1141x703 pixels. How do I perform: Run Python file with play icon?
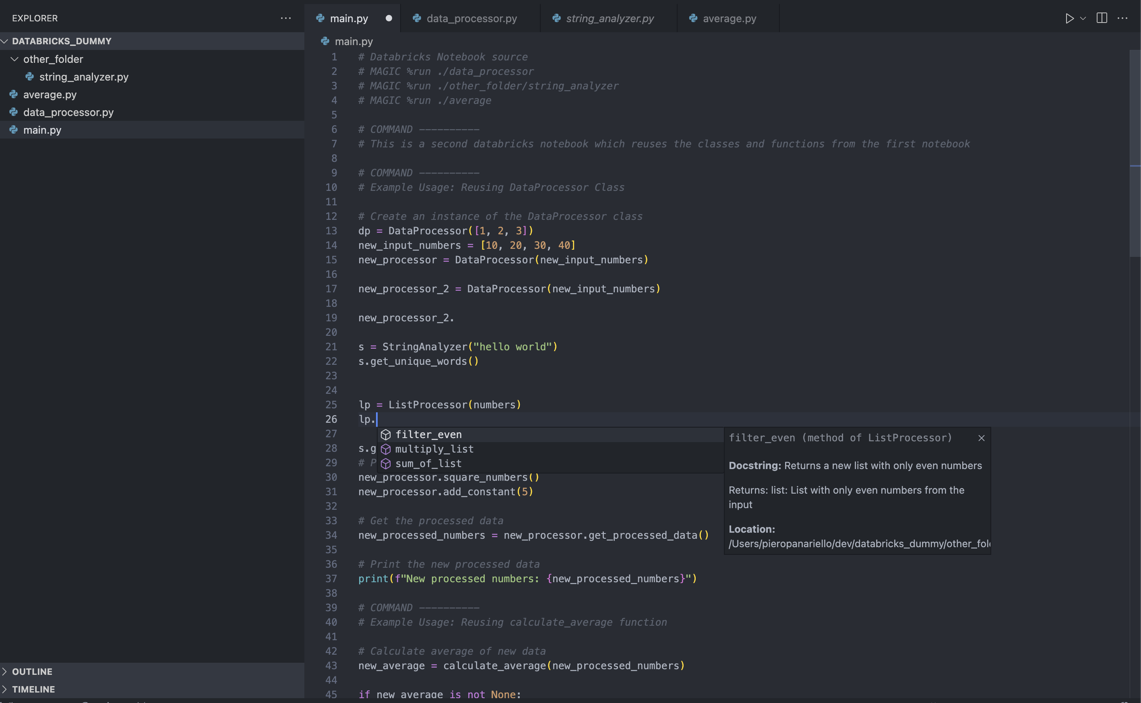1069,18
